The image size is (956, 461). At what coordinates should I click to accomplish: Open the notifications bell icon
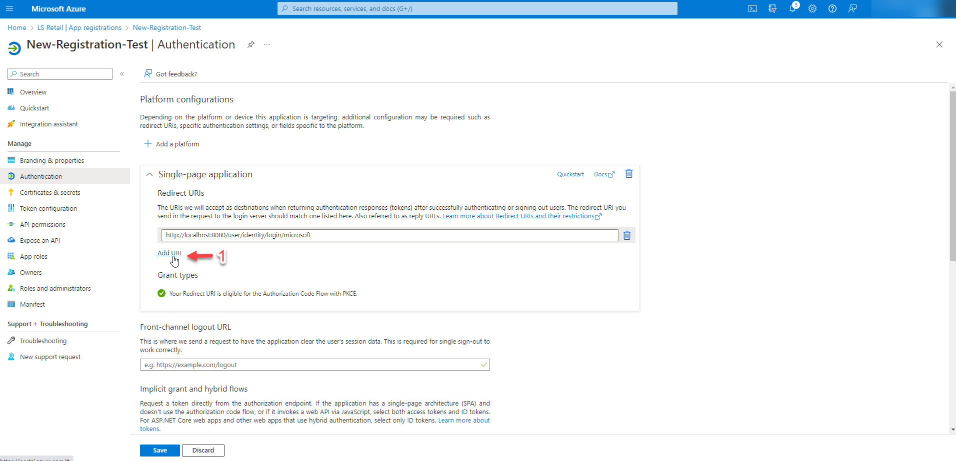[792, 8]
